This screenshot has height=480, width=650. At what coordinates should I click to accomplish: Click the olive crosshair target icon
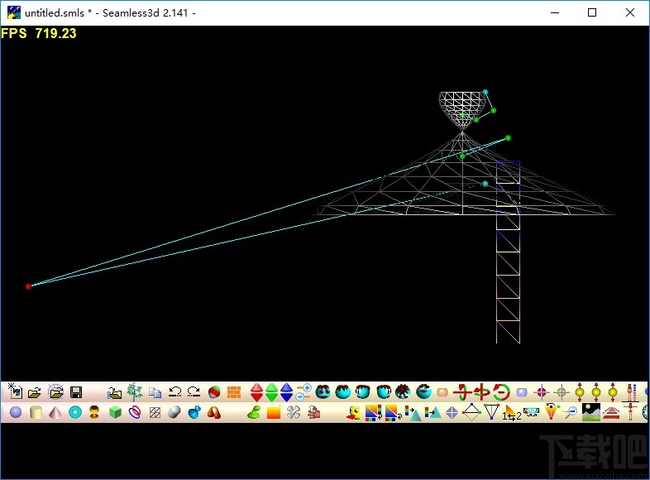pos(562,392)
